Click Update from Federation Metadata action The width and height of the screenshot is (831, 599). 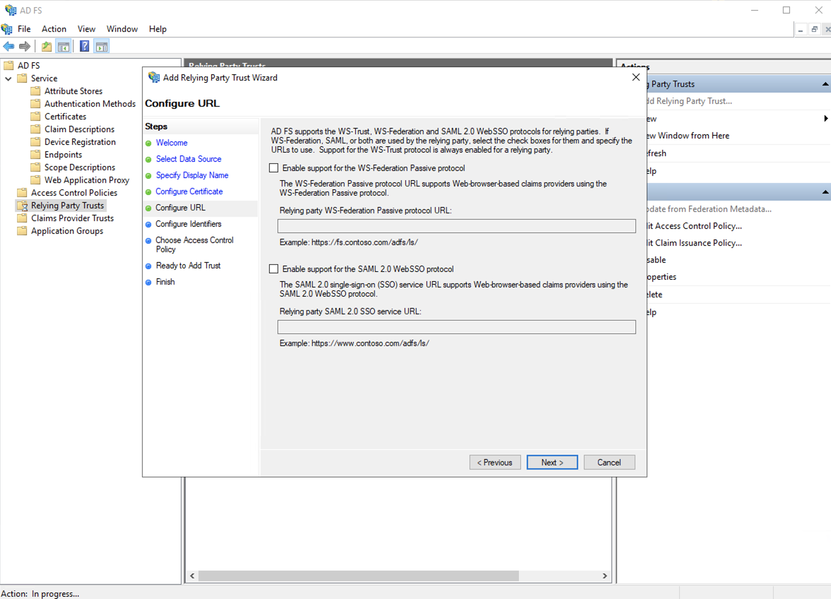[709, 209]
